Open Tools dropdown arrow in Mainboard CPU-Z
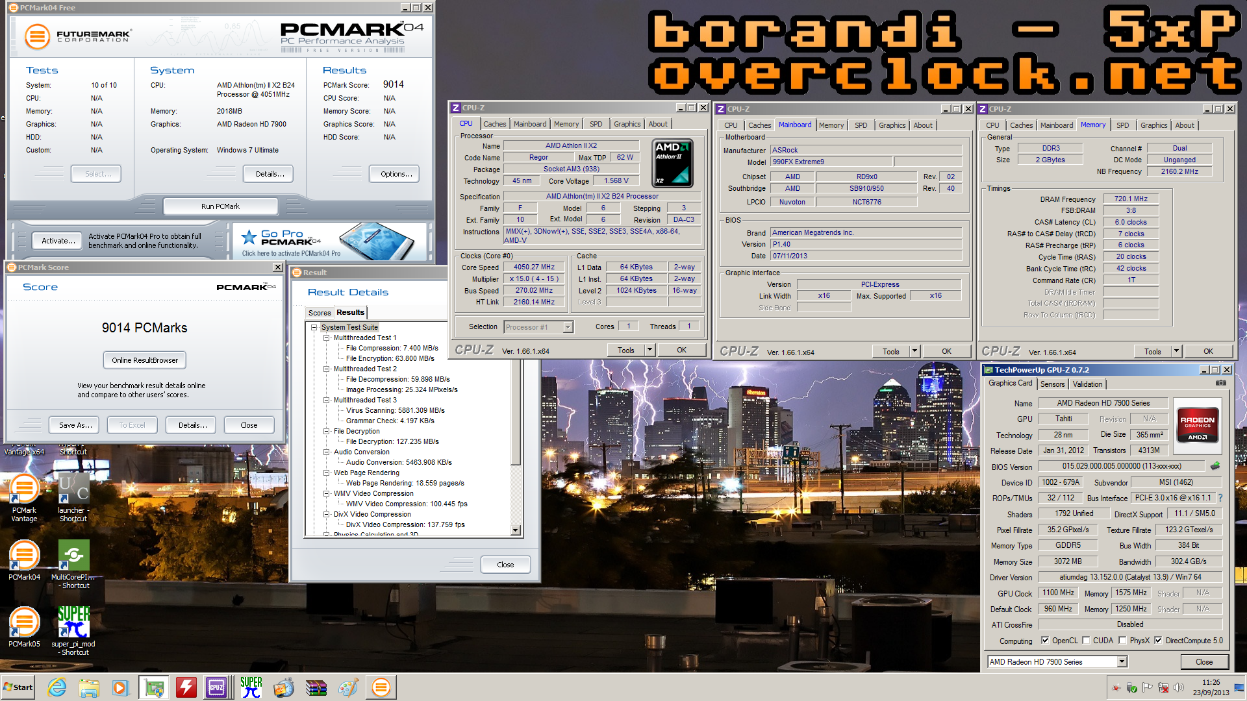 pyautogui.click(x=914, y=351)
